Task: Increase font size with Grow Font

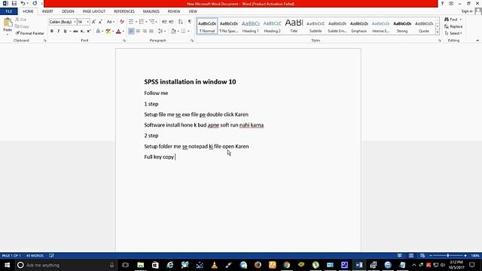Action: [93, 22]
